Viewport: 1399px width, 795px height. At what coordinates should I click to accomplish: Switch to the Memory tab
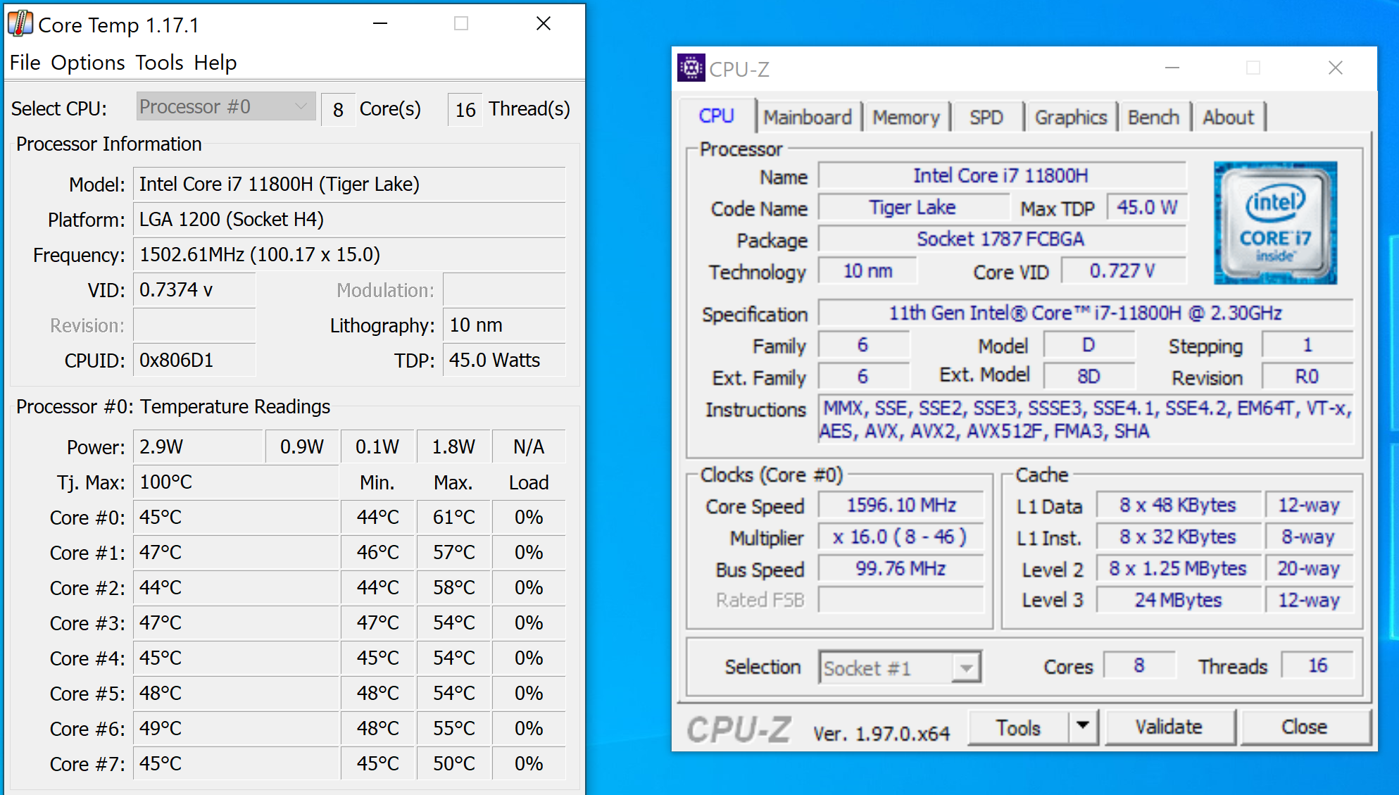tap(905, 117)
